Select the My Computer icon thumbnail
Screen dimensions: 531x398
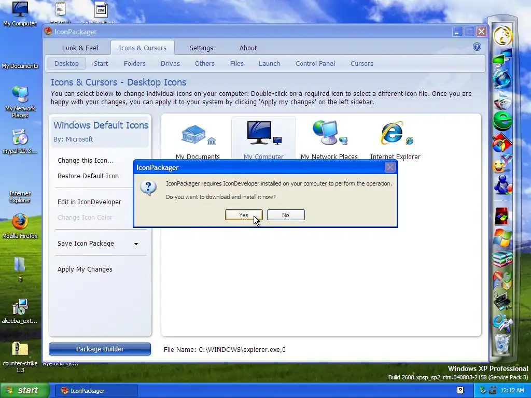pos(263,139)
